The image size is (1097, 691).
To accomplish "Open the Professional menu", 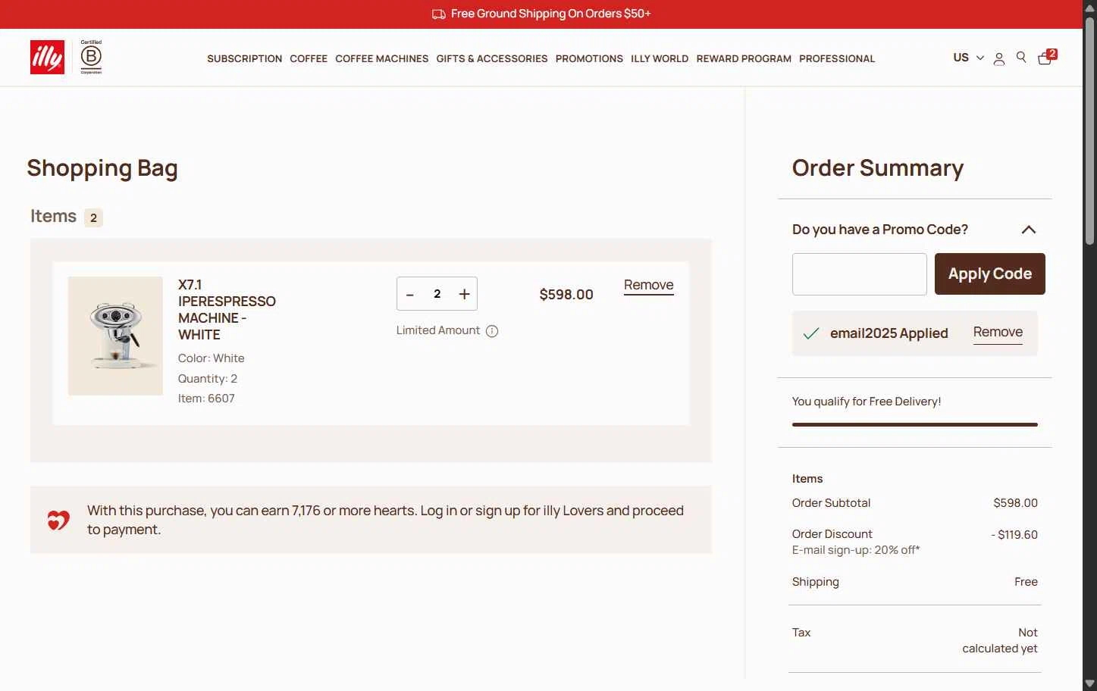I will (837, 58).
